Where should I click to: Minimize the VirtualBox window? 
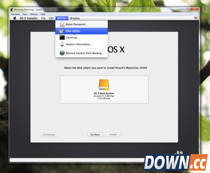click(x=183, y=9)
